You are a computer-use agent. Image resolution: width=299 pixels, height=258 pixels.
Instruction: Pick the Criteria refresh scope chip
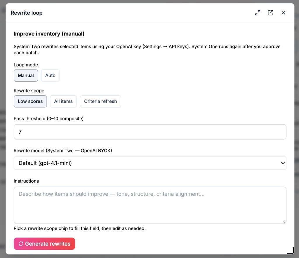pyautogui.click(x=100, y=102)
